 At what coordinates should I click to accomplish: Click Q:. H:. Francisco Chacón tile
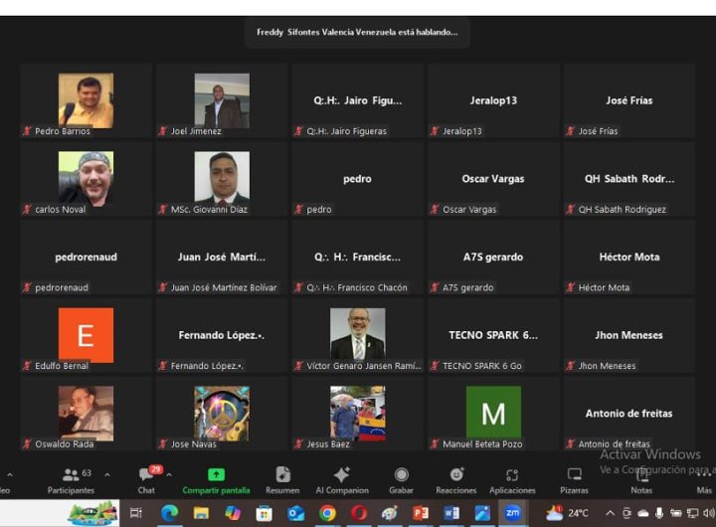(x=358, y=258)
